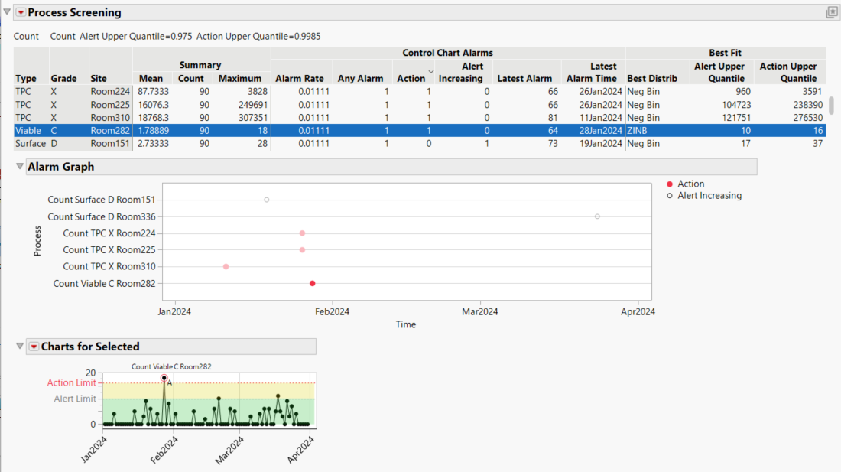Select the Latest Alarm Time column header
The width and height of the screenshot is (841, 472).
coord(592,73)
